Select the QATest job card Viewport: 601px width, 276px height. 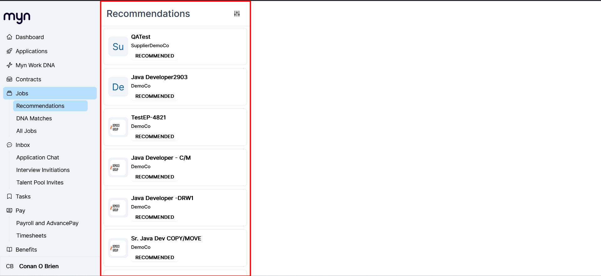point(175,46)
